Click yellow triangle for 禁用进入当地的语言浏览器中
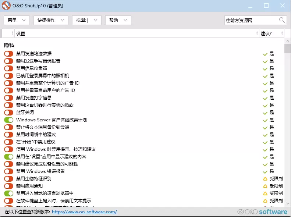 (265, 193)
